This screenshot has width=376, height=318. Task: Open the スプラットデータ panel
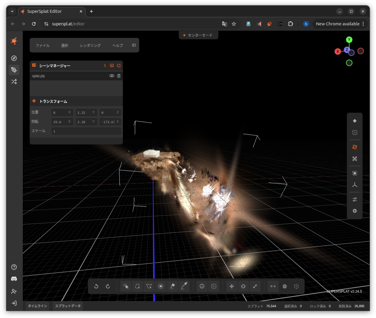[68, 306]
